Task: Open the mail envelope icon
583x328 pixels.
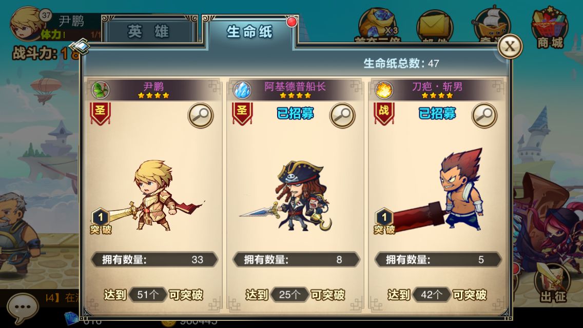Action: tap(434, 26)
